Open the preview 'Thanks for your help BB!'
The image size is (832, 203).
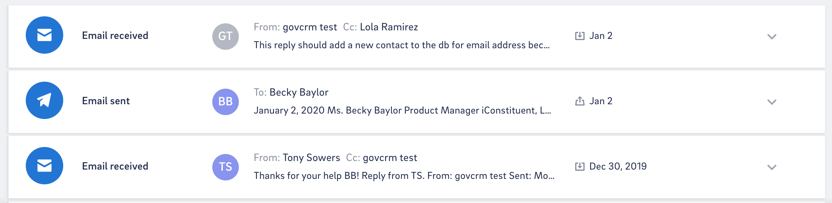404,176
